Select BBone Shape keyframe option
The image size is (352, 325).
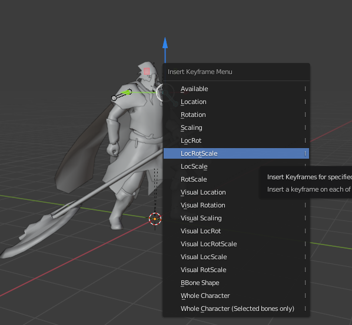(236, 283)
